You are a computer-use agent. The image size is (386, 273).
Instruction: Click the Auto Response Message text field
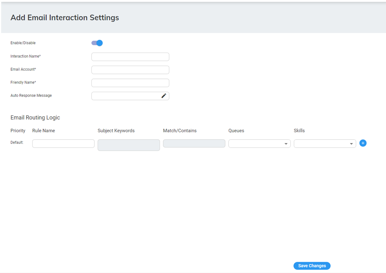(125, 96)
